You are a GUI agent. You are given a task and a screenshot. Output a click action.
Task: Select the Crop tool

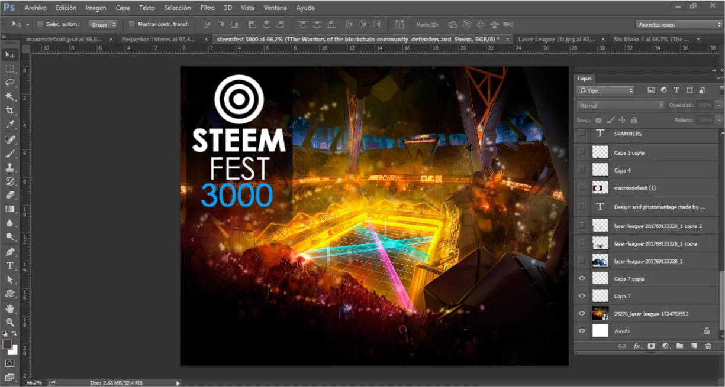click(10, 110)
